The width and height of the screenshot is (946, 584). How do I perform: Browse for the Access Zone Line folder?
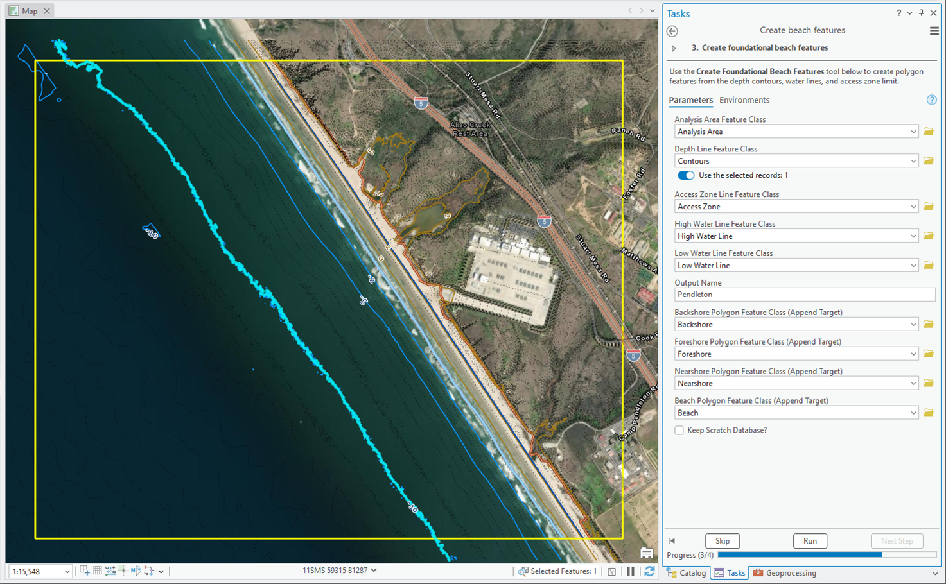928,207
